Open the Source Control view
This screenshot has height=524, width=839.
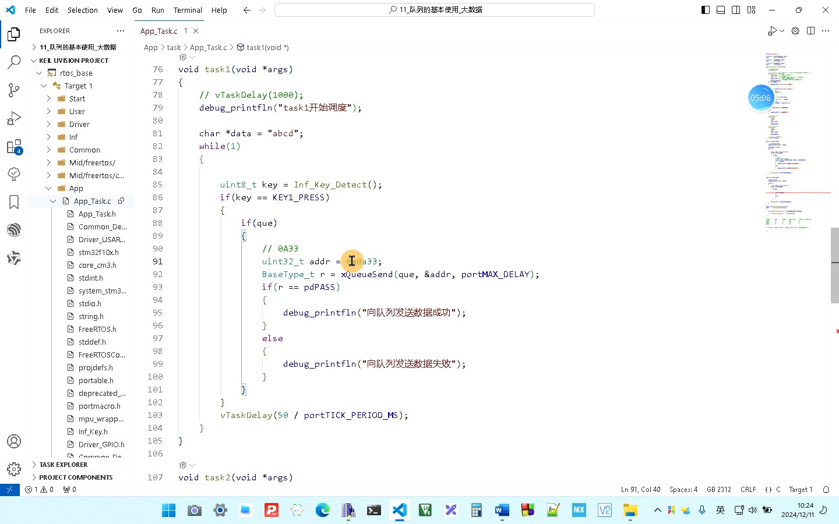click(x=14, y=90)
